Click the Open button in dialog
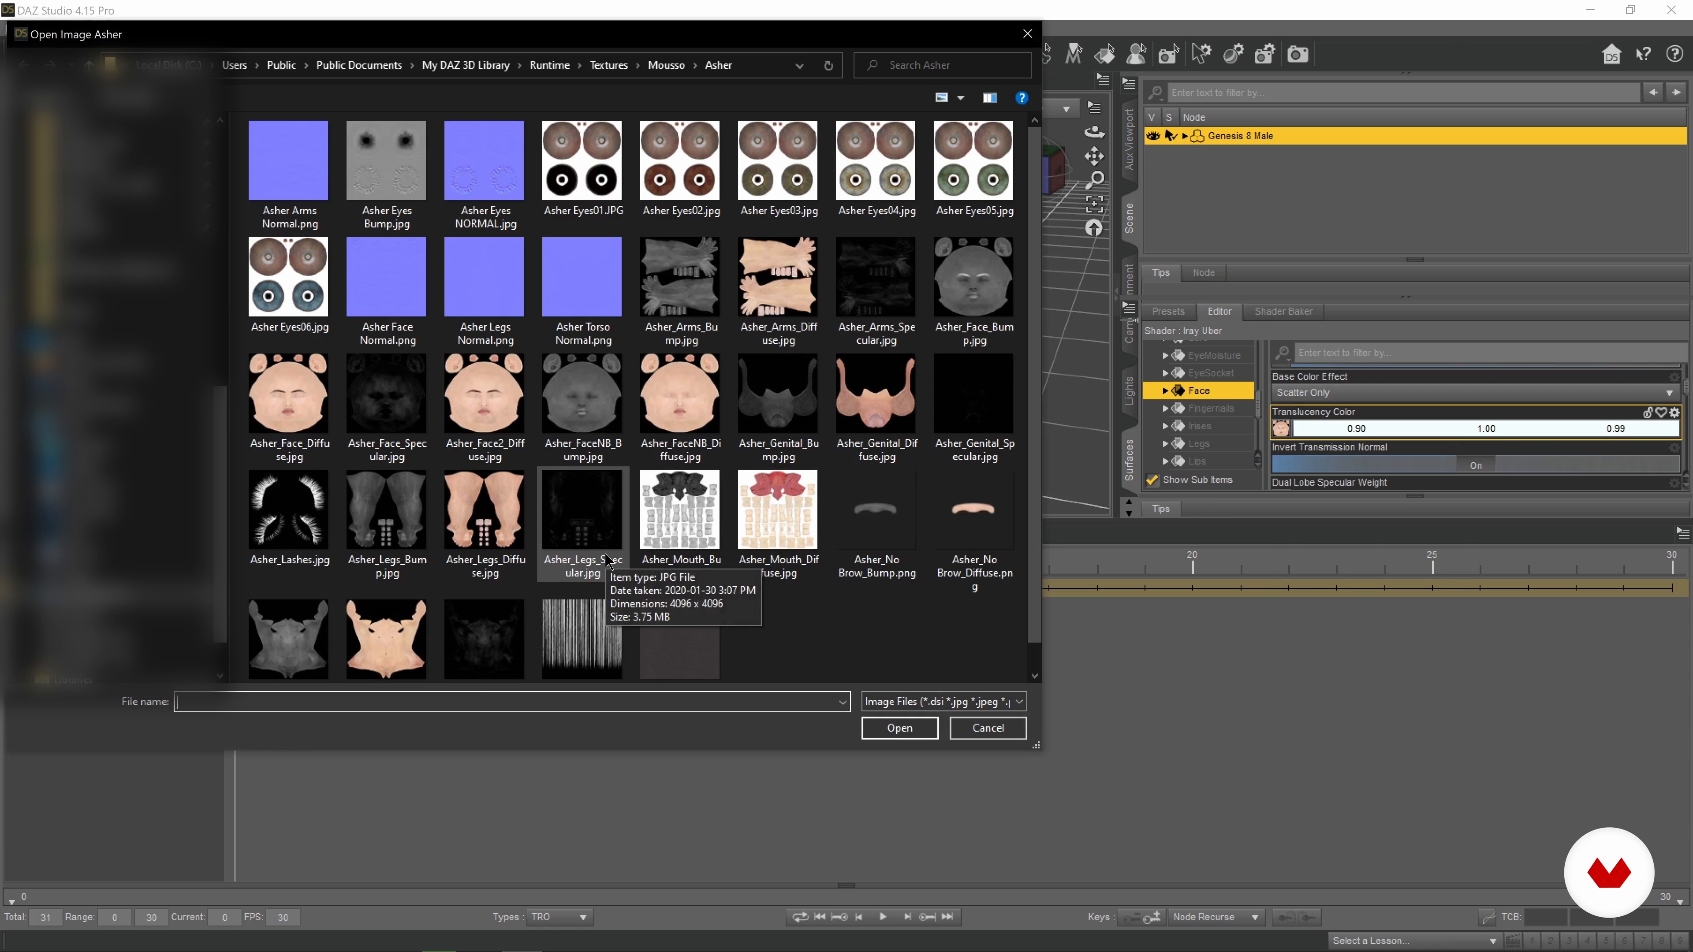Viewport: 1693px width, 952px height. [x=900, y=728]
